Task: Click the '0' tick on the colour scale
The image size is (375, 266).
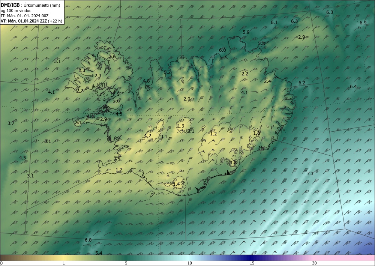Action: 1,263
